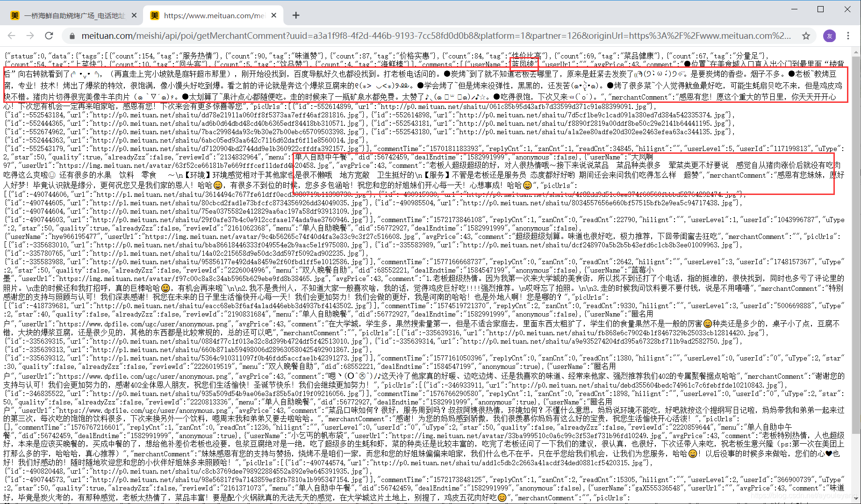The height and width of the screenshot is (504, 861).
Task: Focus the meituan.com URL address bar
Action: click(436, 36)
